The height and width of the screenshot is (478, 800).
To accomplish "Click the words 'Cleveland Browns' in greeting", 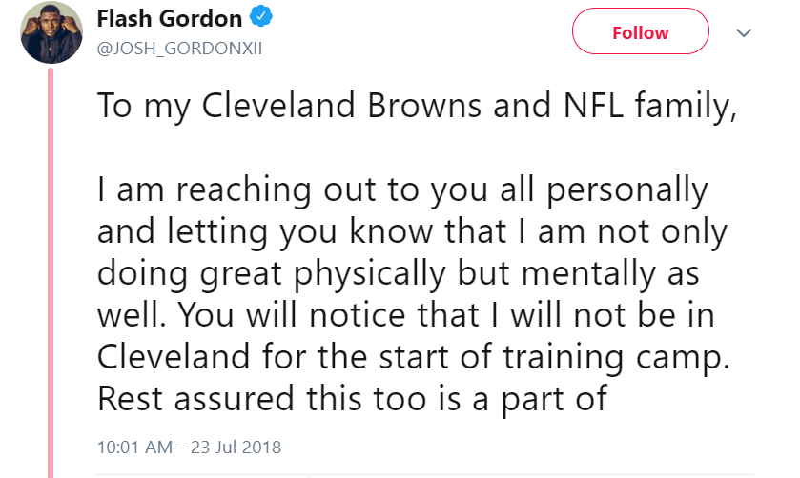I will [x=341, y=106].
